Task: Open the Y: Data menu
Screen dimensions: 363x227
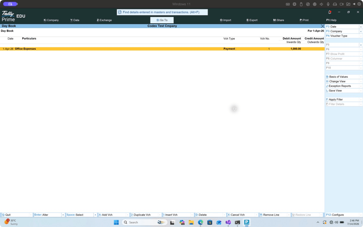Action: pos(75,20)
